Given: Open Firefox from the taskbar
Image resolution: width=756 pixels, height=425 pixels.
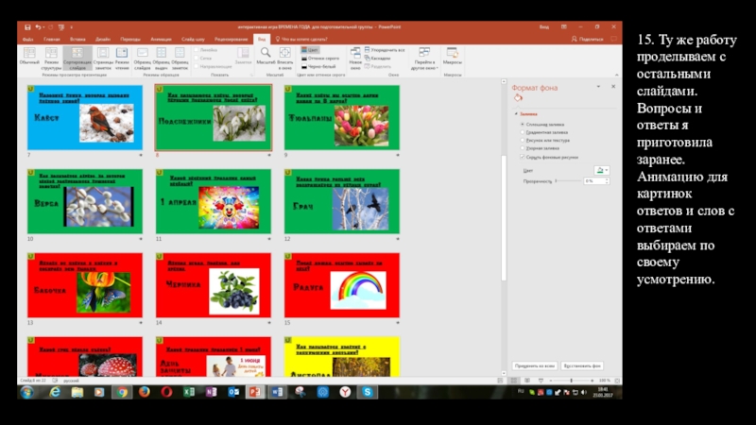Looking at the screenshot, I should point(145,392).
